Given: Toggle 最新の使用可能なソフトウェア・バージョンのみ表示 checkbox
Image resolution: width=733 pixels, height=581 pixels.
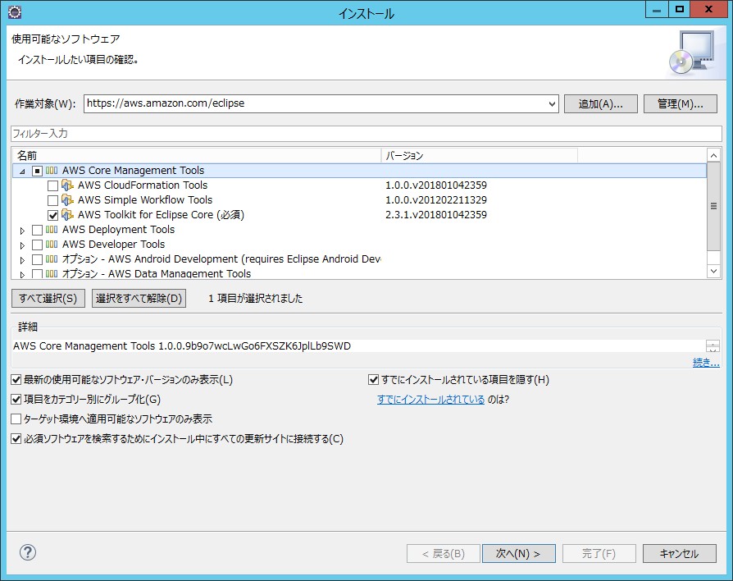Looking at the screenshot, I should 16,379.
